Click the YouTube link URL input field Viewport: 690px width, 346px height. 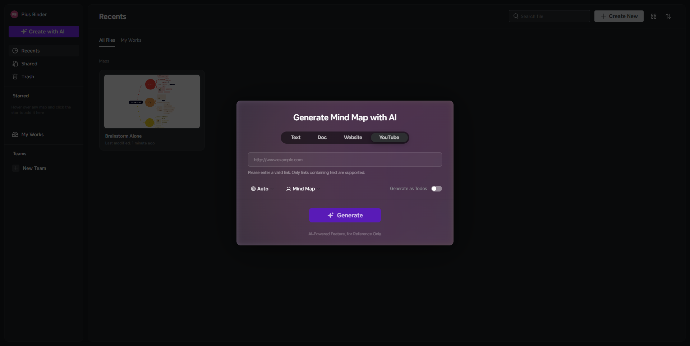[345, 160]
